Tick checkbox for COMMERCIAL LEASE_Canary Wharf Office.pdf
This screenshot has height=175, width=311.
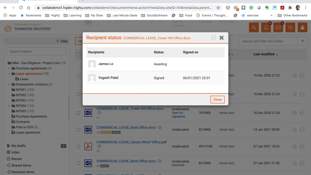pyautogui.click(x=79, y=146)
